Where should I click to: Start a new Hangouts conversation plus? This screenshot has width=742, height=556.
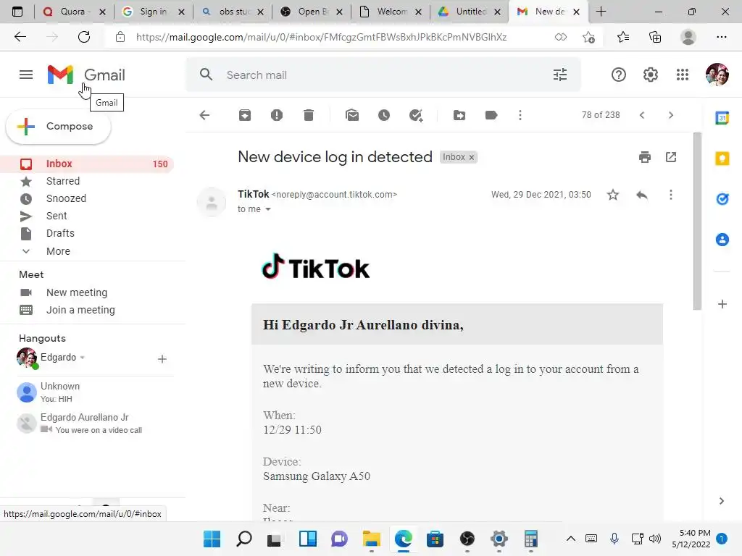click(162, 359)
